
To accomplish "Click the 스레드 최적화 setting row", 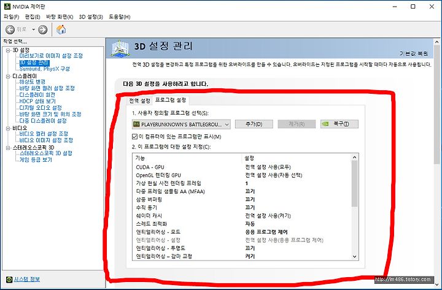I will (x=242, y=224).
